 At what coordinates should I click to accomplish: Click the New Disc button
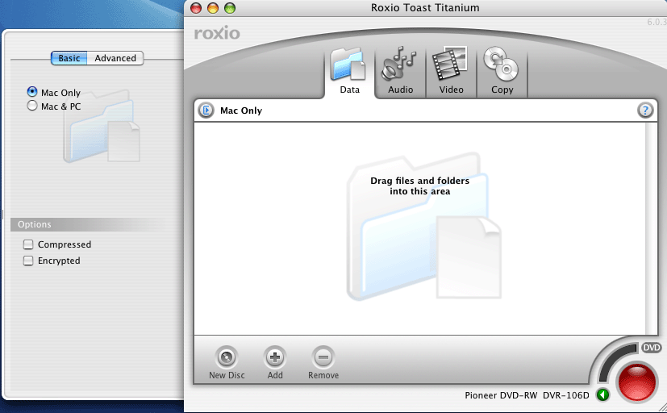tap(227, 357)
